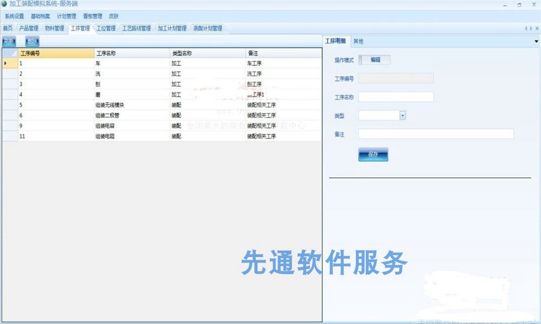Switch to the 加工计划管理 tab
This screenshot has height=324, width=541.
(172, 28)
